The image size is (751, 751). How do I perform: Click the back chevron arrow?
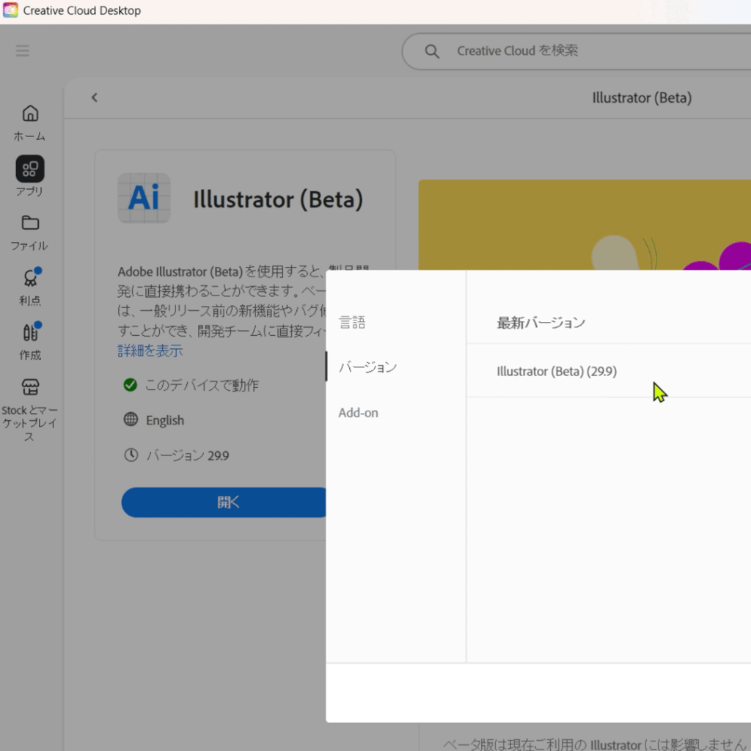(x=95, y=98)
